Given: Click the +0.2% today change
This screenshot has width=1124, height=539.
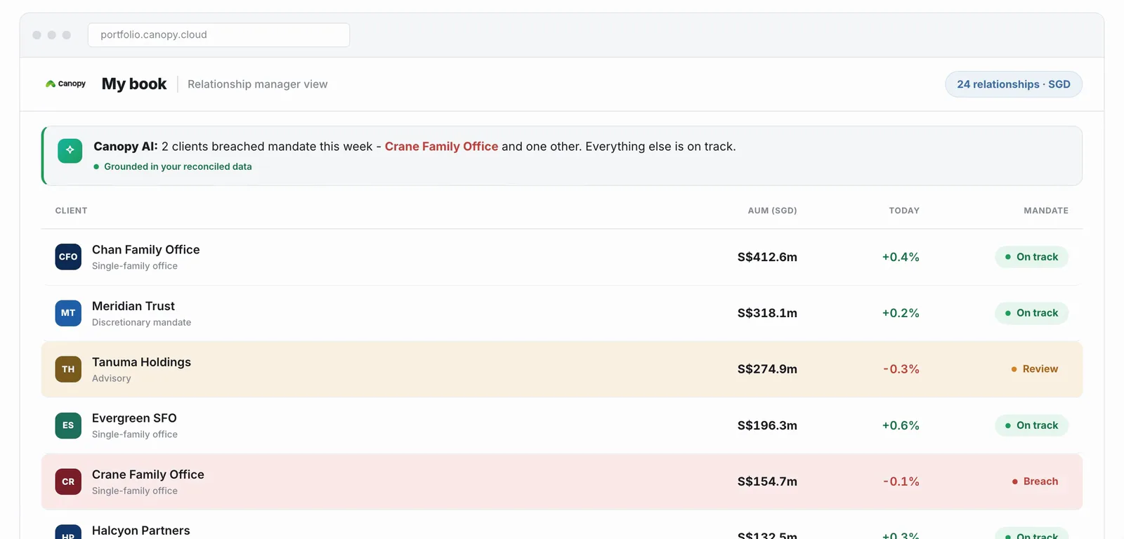Looking at the screenshot, I should [901, 313].
